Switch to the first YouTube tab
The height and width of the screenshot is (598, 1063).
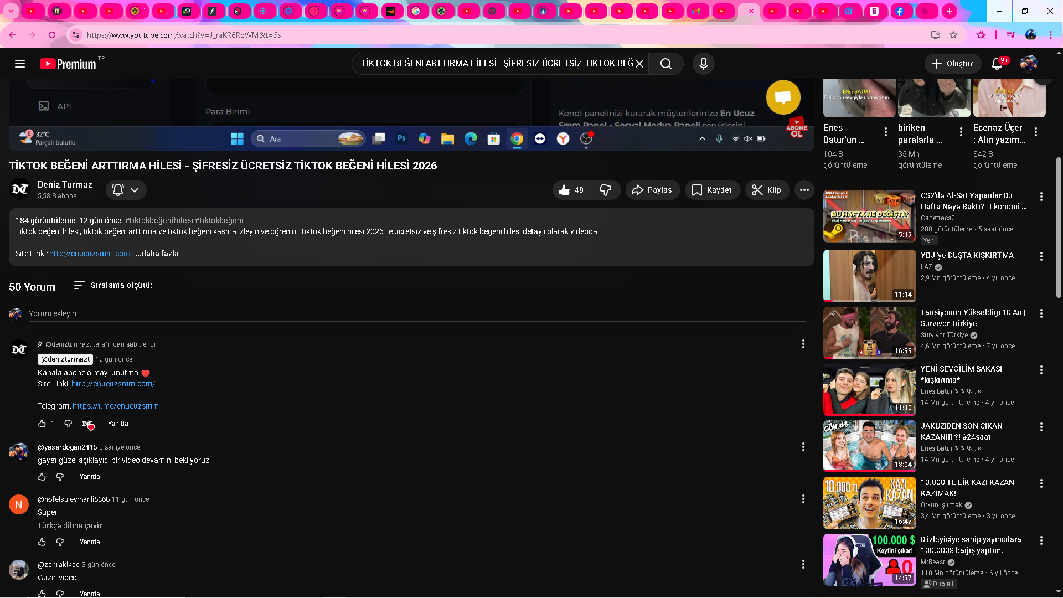pyautogui.click(x=32, y=11)
